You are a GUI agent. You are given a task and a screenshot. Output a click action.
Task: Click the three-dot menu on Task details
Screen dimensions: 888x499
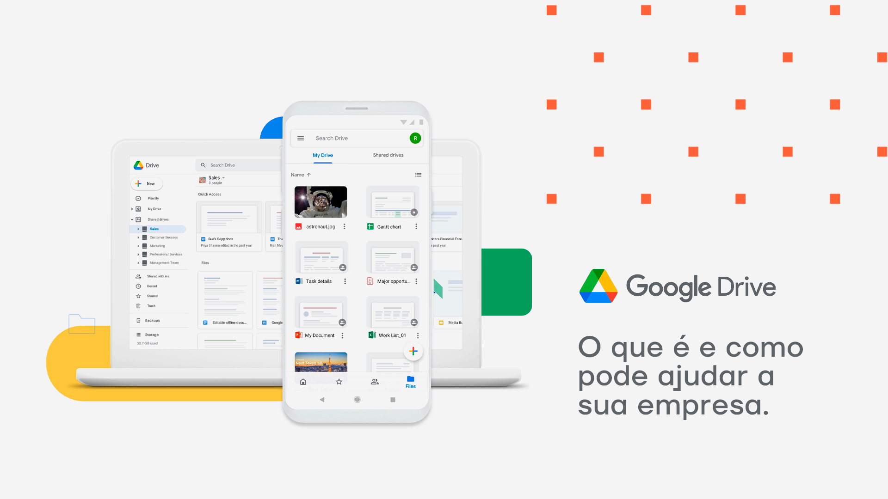(343, 281)
